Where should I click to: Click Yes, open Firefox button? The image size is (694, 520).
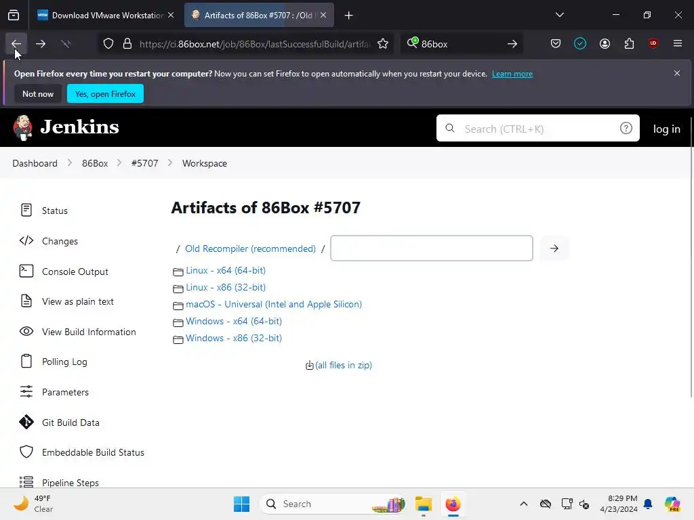105,93
